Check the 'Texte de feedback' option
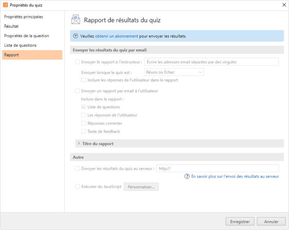 click(84, 131)
